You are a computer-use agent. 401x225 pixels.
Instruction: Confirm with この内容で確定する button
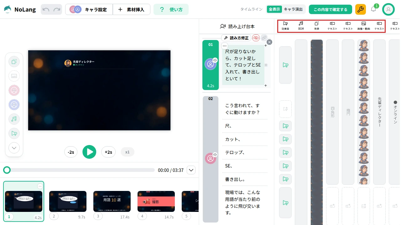(x=331, y=9)
